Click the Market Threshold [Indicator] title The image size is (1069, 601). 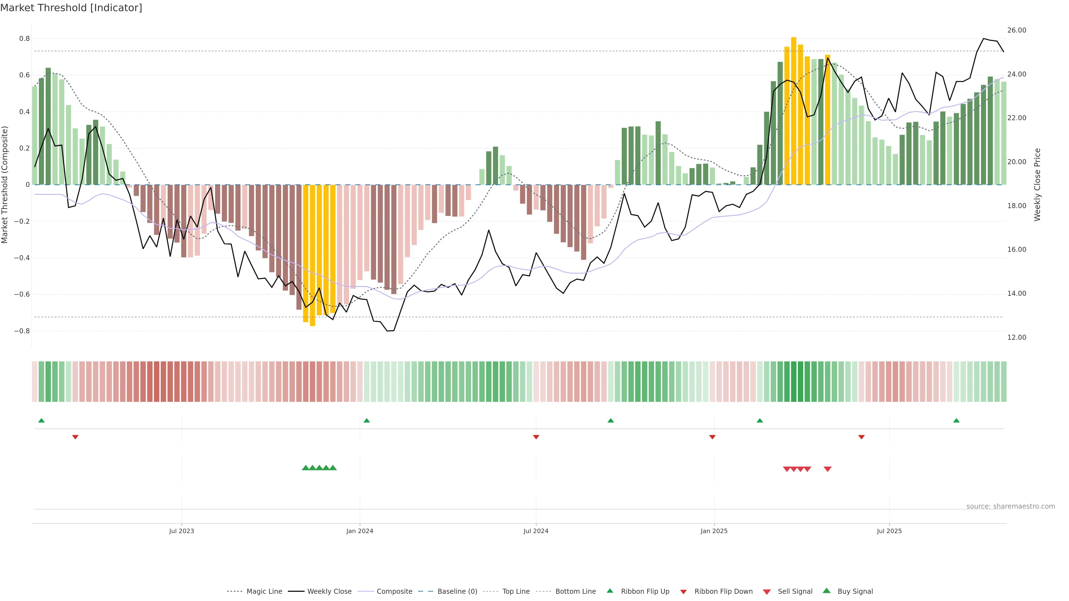[x=71, y=8]
